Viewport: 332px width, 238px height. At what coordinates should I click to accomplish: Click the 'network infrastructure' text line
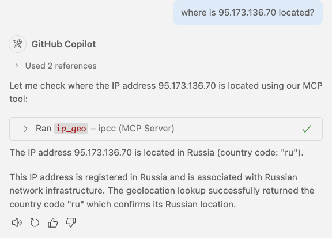coord(162,191)
